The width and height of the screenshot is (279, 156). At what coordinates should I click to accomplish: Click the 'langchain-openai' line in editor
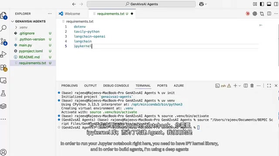[x=89, y=36]
